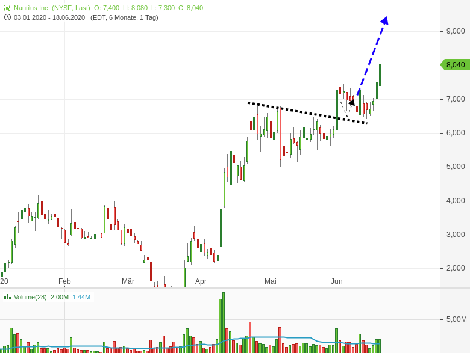This screenshot has width=470, height=353.
Task: Click the (EDT, 6 Monate, 1 Tag) setting text
Action: 124,17
